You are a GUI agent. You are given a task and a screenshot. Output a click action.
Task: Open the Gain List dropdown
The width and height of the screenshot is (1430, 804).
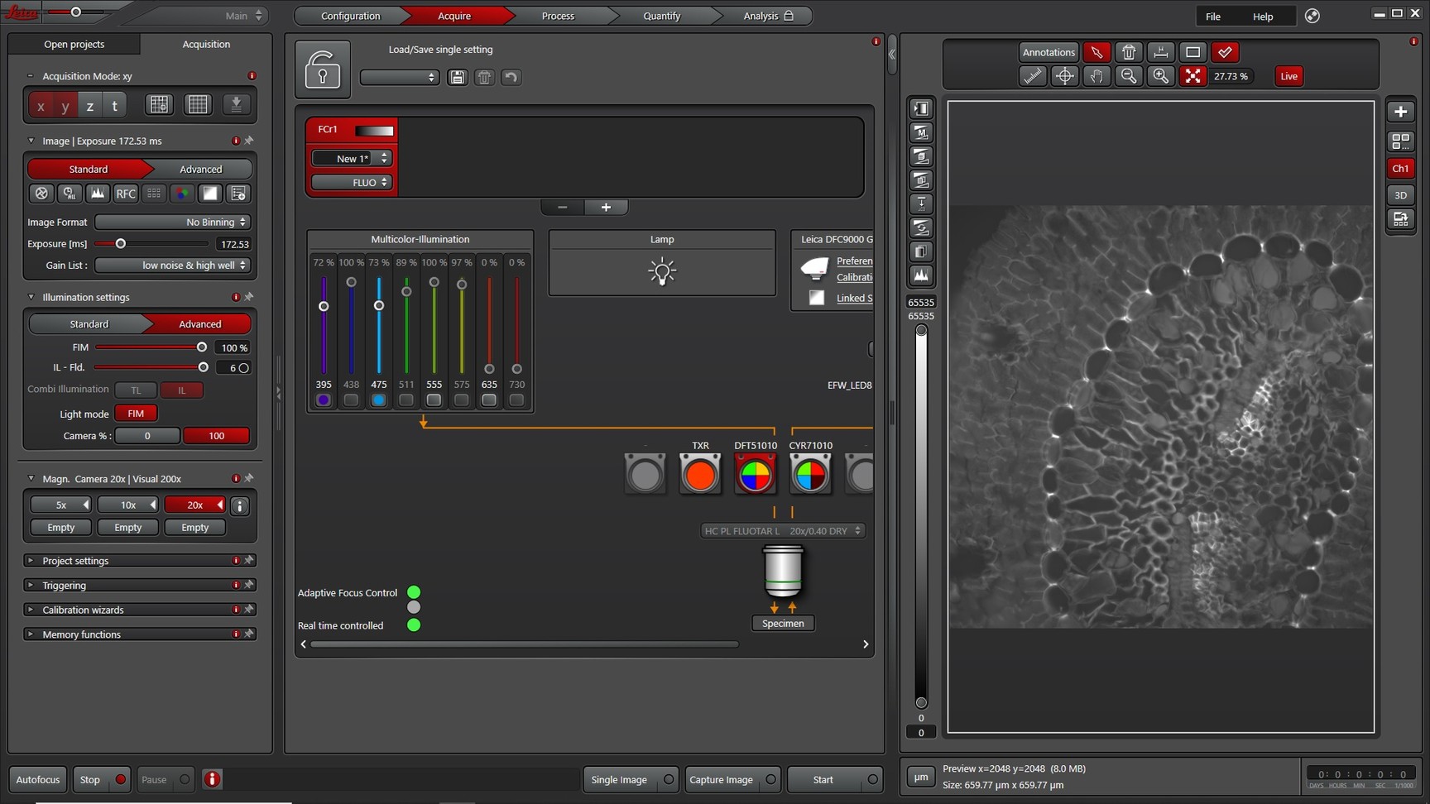pos(171,265)
